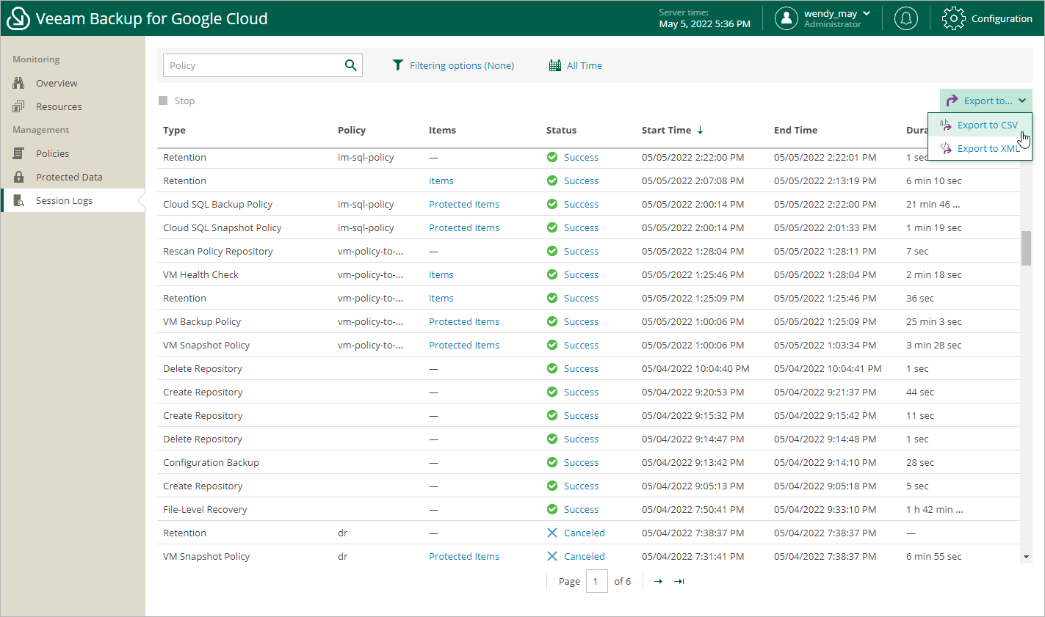Go to next page arrow
1045x617 pixels.
658,581
